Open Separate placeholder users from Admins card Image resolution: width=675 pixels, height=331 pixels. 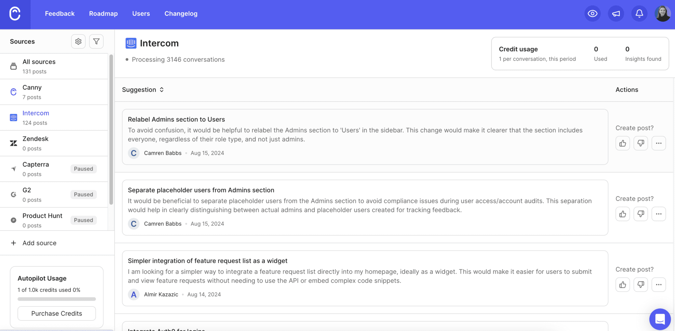(365, 208)
